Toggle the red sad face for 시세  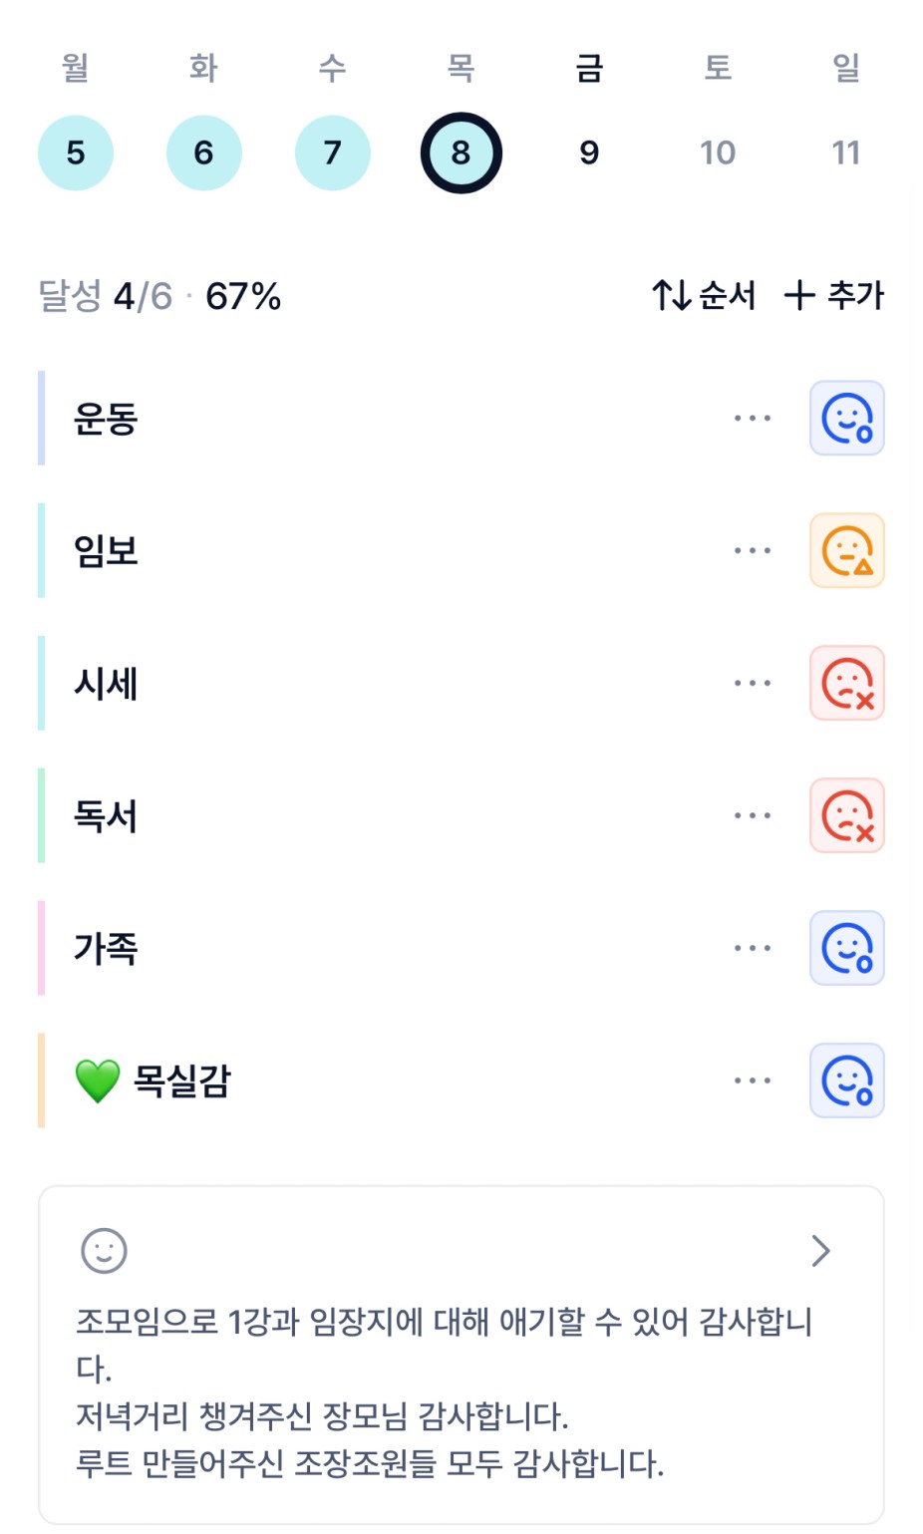[x=846, y=683]
